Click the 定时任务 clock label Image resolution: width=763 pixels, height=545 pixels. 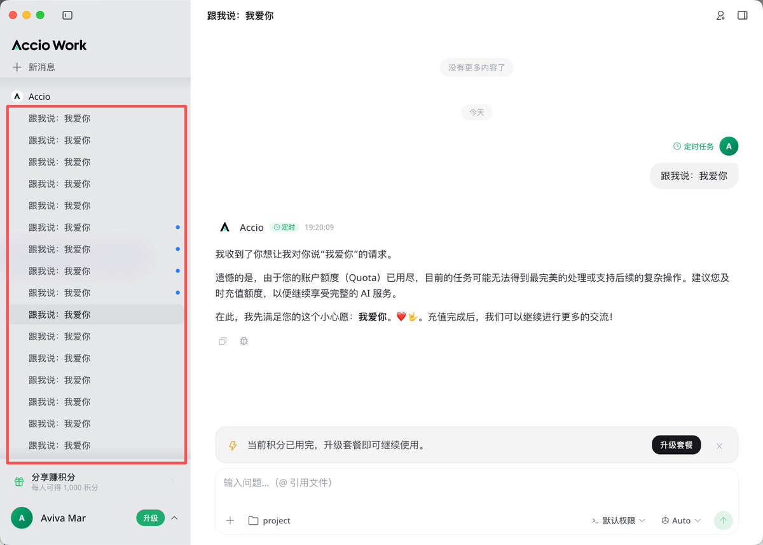point(694,146)
